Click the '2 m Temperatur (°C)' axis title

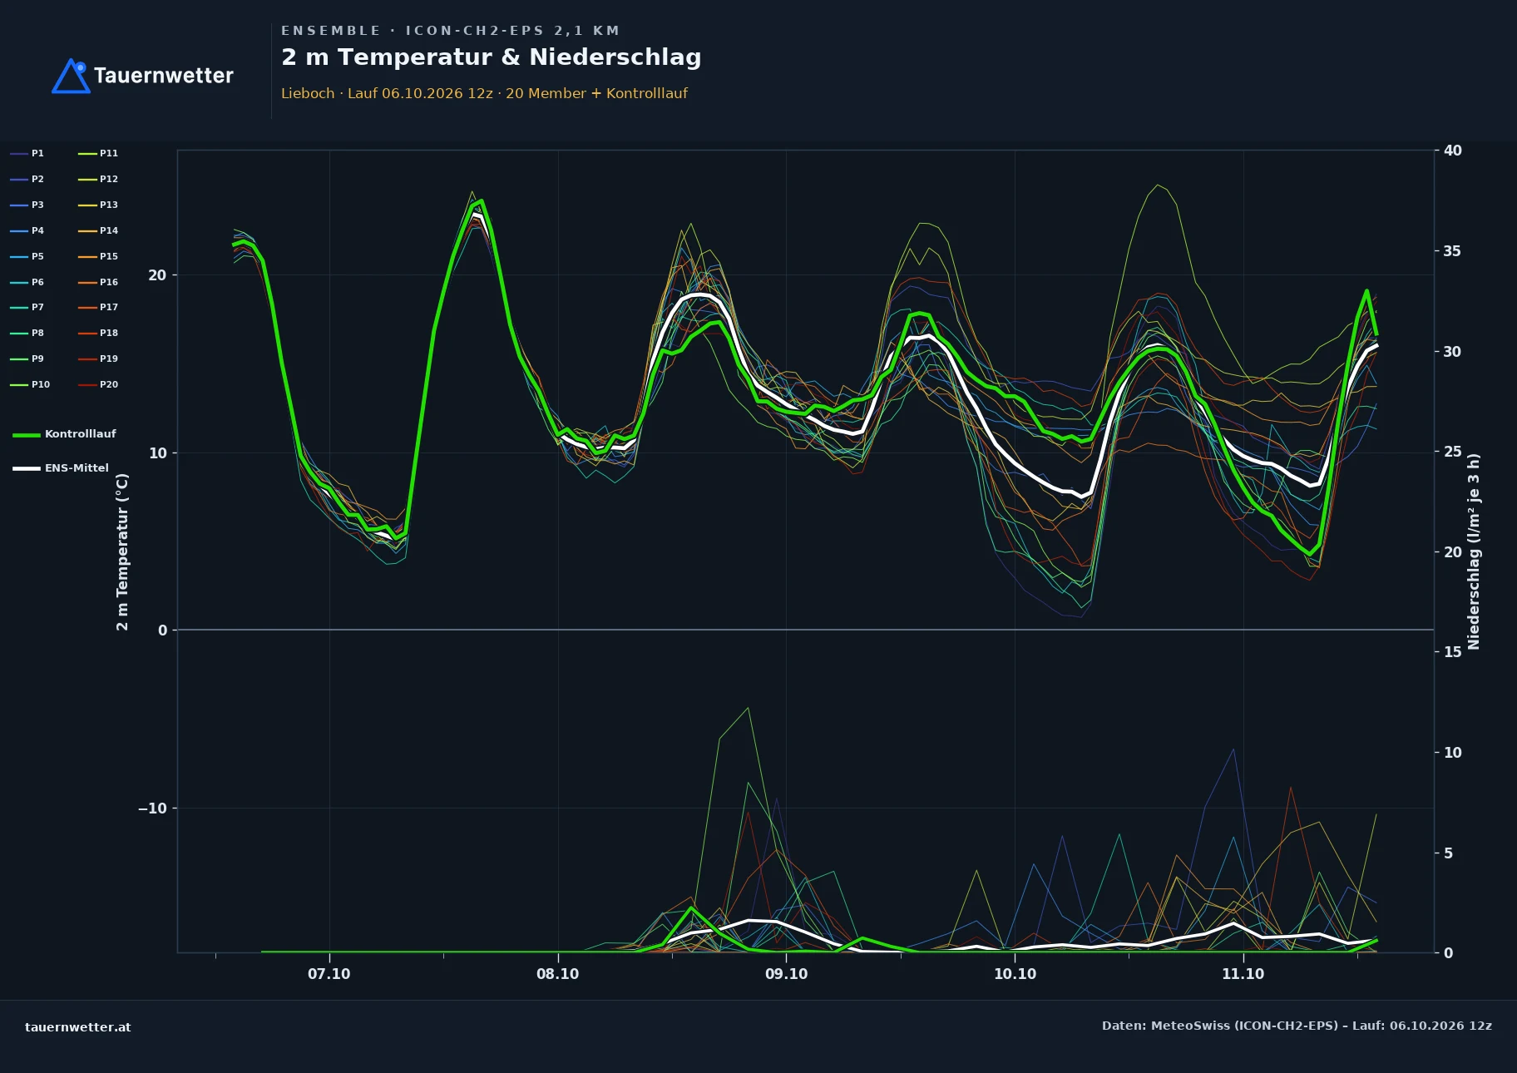click(x=122, y=551)
